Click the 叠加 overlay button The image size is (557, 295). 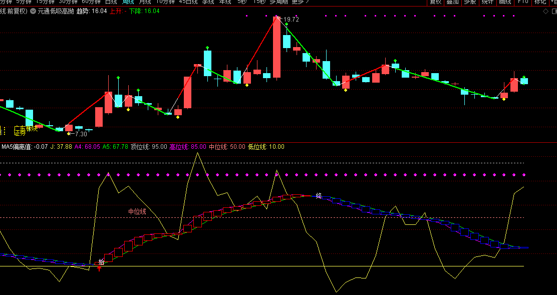453,2
